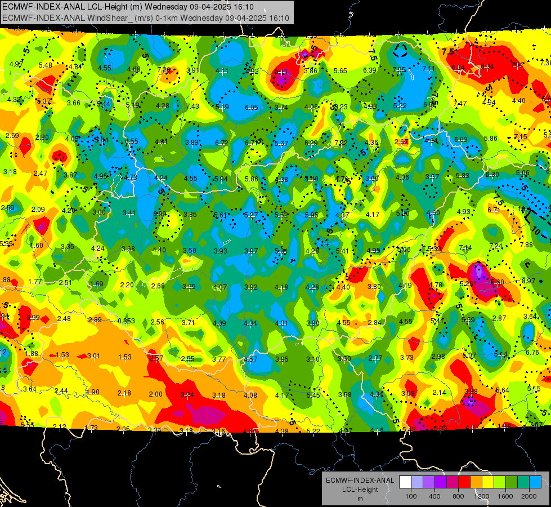Click the legend label 1200
551x507 pixels.
tap(481, 496)
